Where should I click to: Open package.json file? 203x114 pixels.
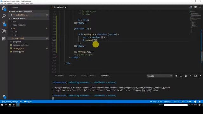pyautogui.click(x=18, y=48)
